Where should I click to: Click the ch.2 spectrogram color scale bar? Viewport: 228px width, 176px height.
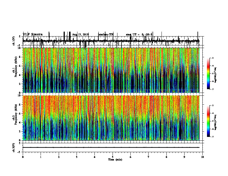tap(208, 121)
